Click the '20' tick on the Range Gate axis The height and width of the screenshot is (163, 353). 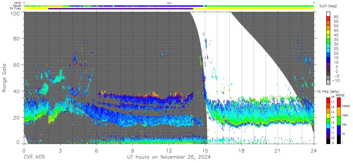[x=16, y=118]
